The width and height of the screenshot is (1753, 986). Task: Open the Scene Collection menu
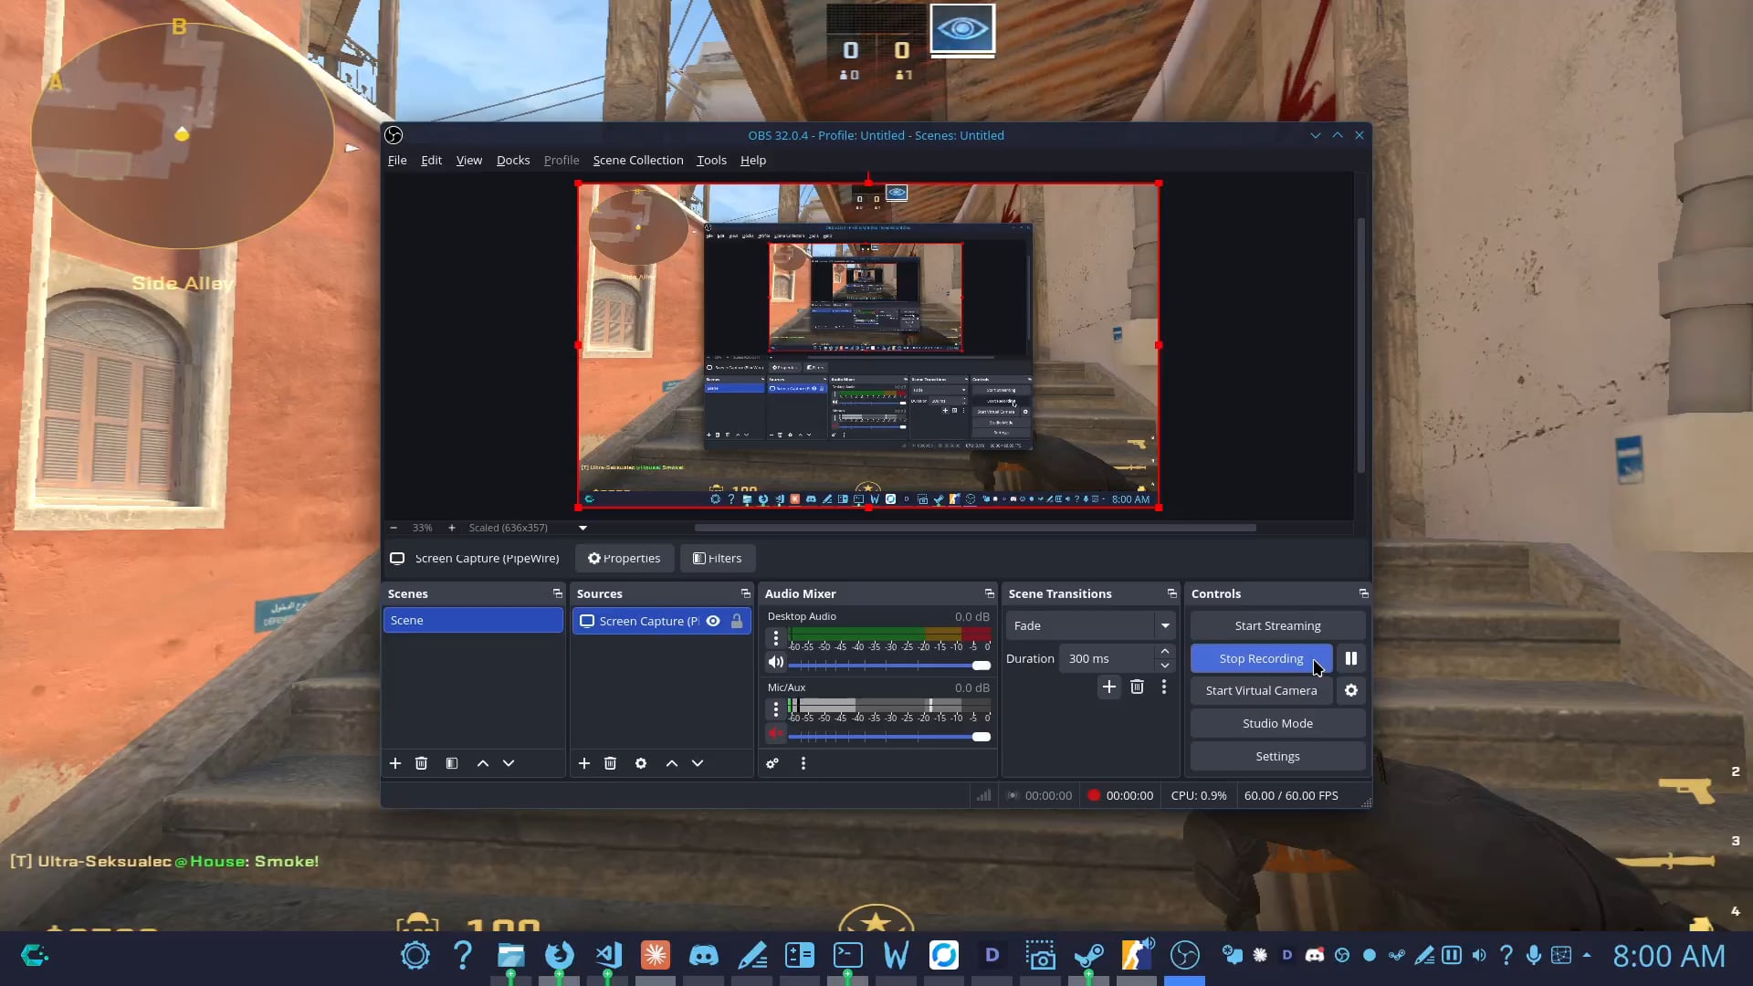coord(637,160)
